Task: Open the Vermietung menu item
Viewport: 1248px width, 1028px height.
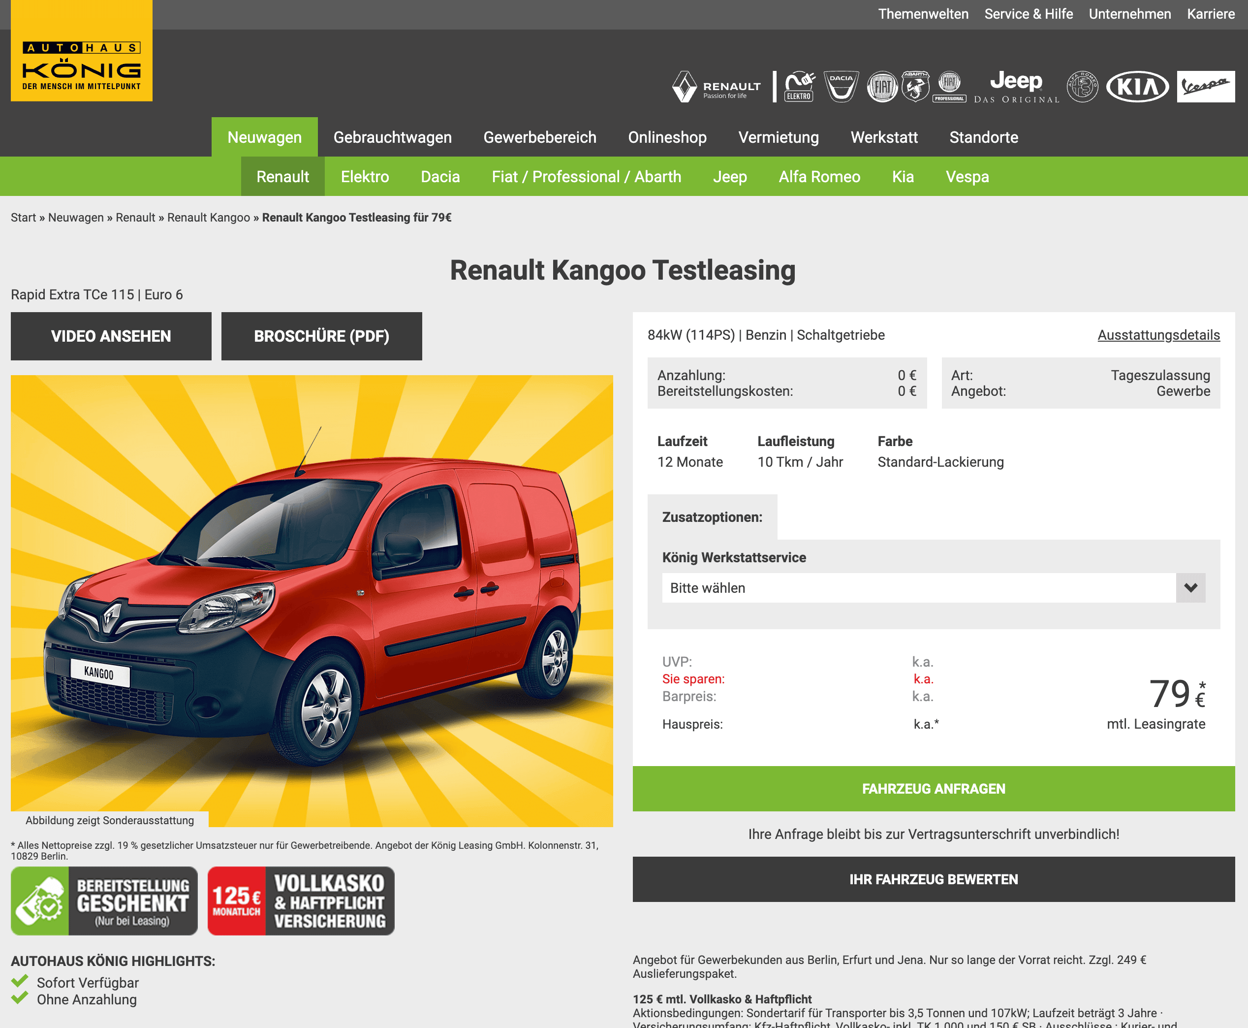Action: coord(778,137)
